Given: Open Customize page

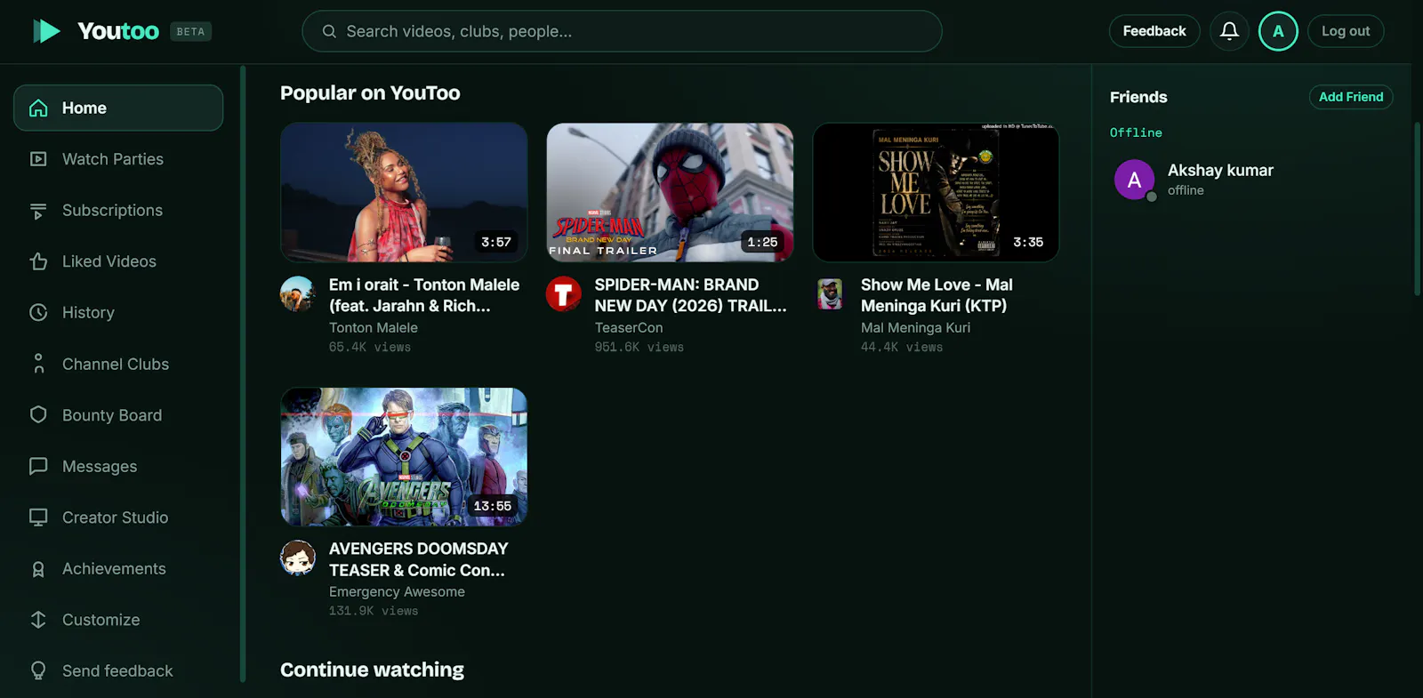Looking at the screenshot, I should [118, 620].
